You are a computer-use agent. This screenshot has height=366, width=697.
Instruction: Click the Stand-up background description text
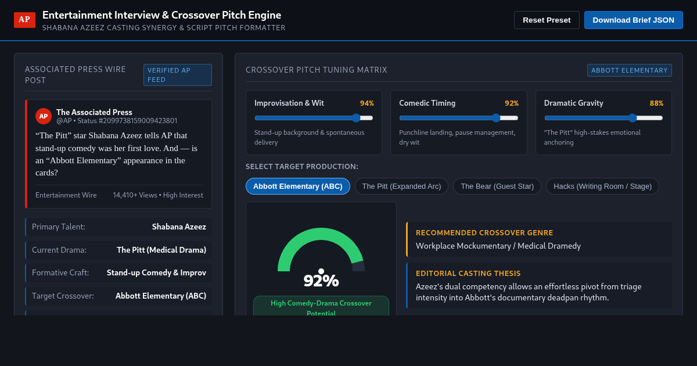[310, 137]
